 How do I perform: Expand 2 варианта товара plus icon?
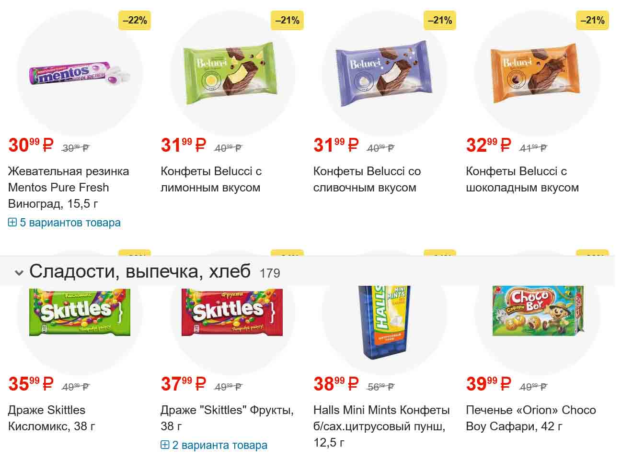(x=165, y=445)
